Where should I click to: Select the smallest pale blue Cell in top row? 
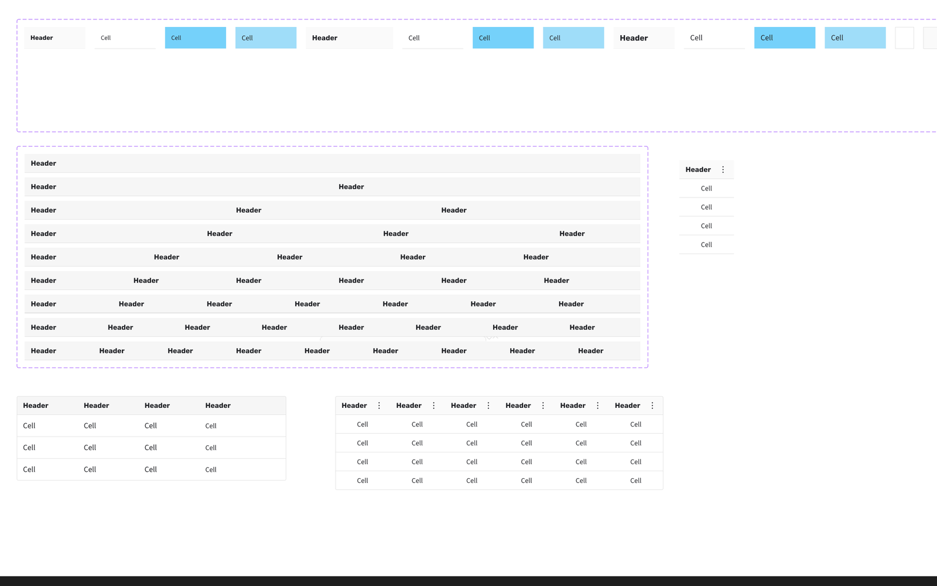pos(266,38)
